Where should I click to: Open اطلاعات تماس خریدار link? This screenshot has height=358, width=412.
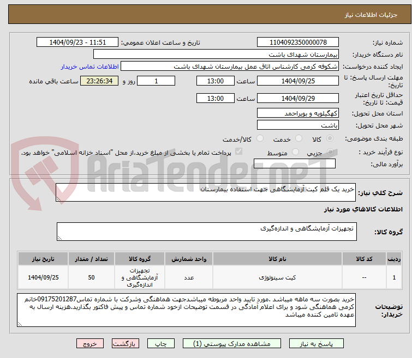coord(90,66)
